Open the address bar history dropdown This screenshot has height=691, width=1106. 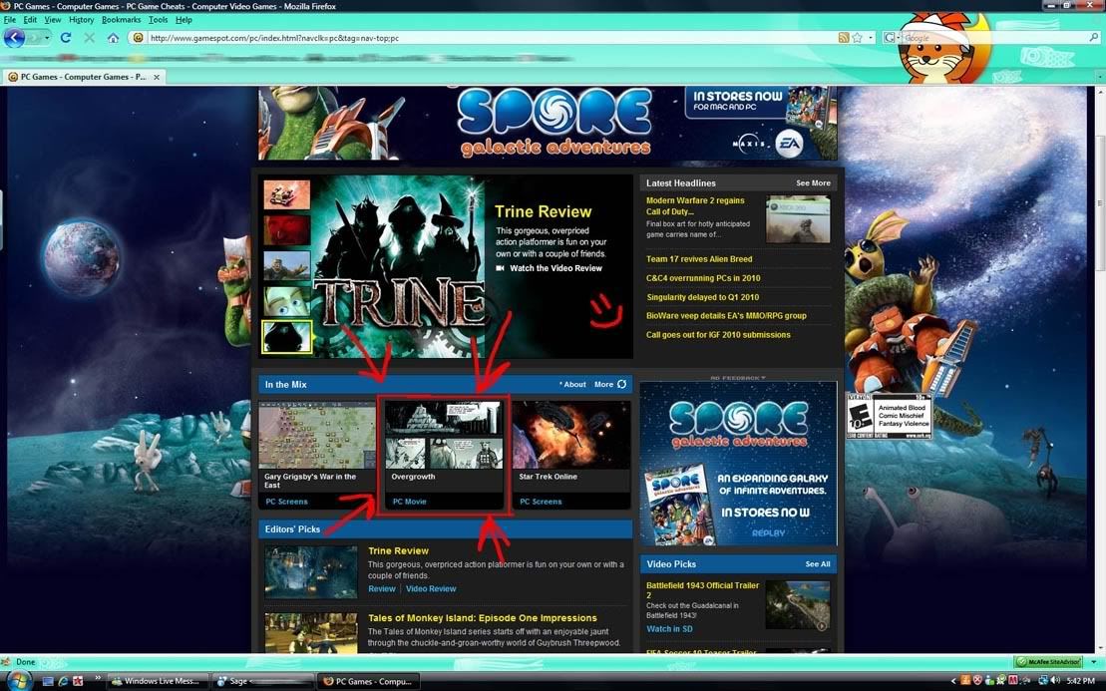[x=871, y=37]
